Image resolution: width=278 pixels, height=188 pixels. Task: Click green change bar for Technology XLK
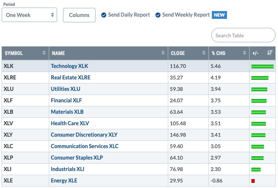click(262, 66)
